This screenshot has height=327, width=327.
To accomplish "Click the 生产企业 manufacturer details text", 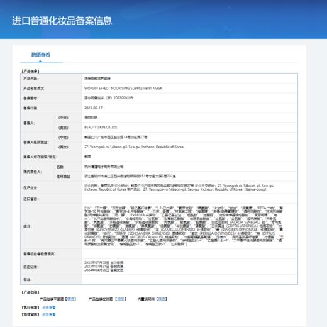I will coord(179,187).
